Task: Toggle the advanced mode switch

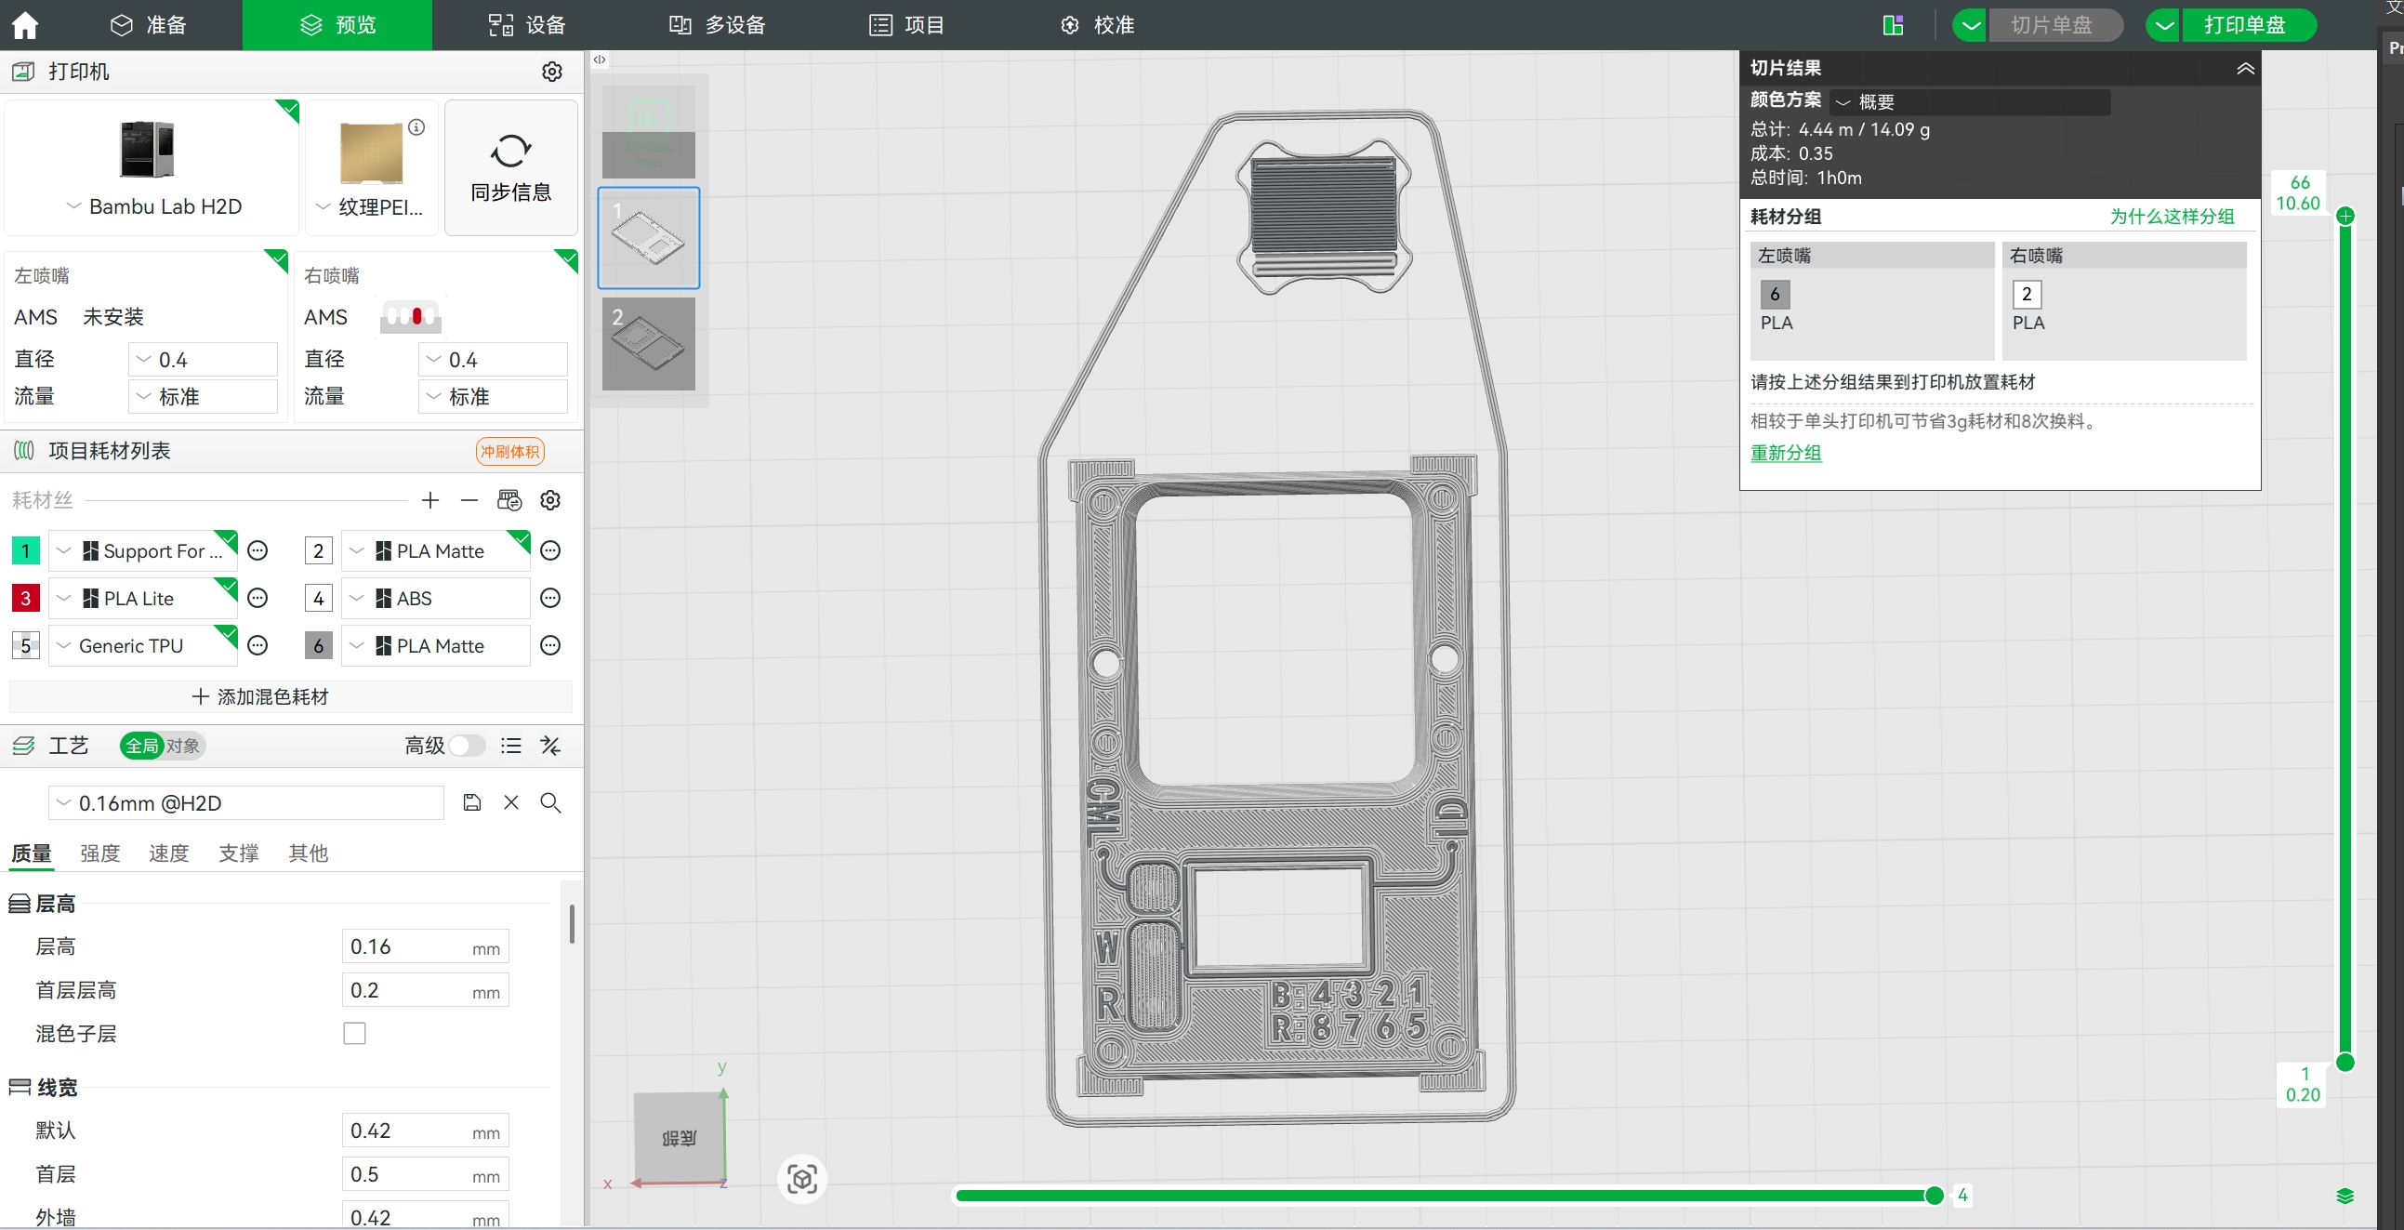Action: pos(467,747)
